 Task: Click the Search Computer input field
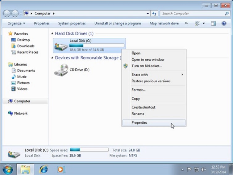coord(192,14)
